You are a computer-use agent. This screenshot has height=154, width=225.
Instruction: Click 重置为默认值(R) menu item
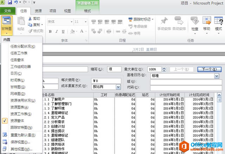[x=23, y=135]
